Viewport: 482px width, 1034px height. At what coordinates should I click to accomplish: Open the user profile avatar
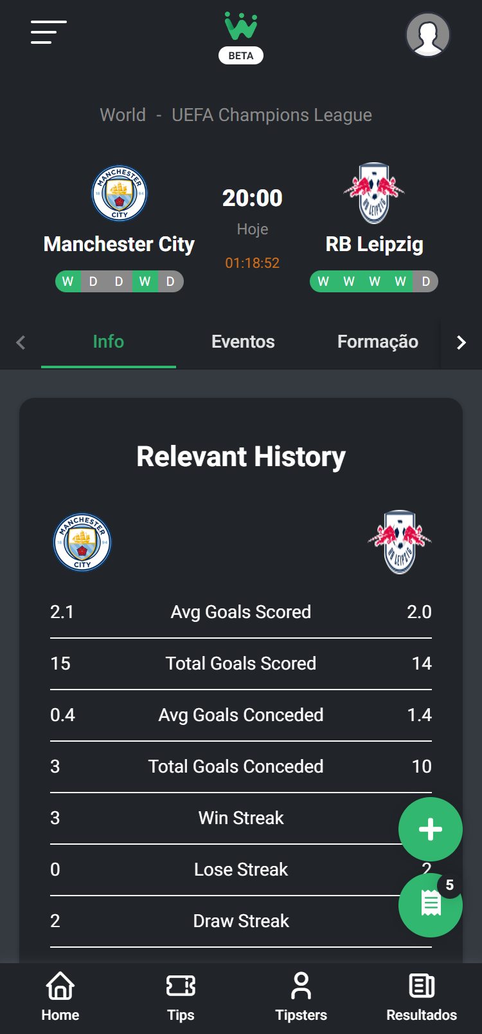[427, 35]
